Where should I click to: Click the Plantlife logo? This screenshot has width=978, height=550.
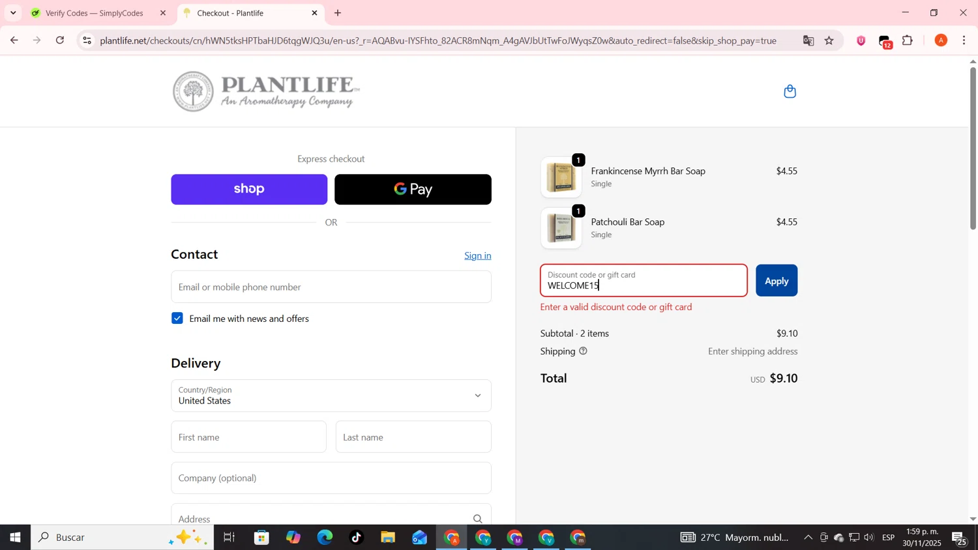click(266, 91)
